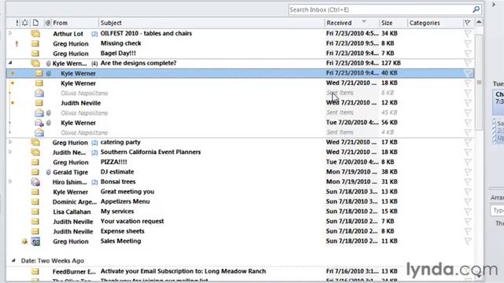This screenshot has width=504, height=283.
Task: Click sent-item icon of Olivia Napolitano 6 KB message
Action: coord(39,93)
